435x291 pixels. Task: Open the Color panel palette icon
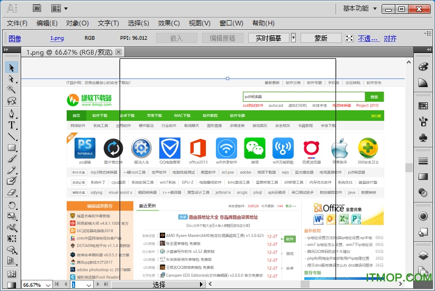[423, 67]
